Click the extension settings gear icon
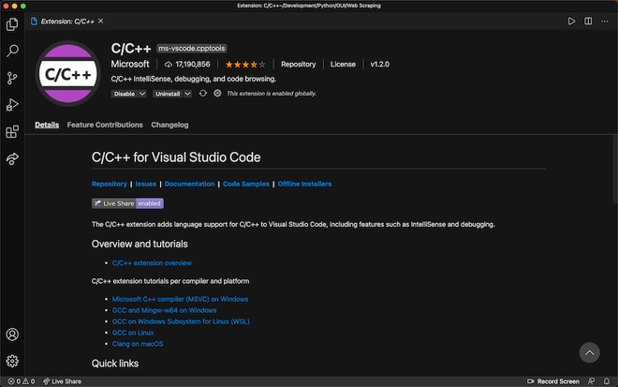The height and width of the screenshot is (387, 618). click(x=217, y=94)
